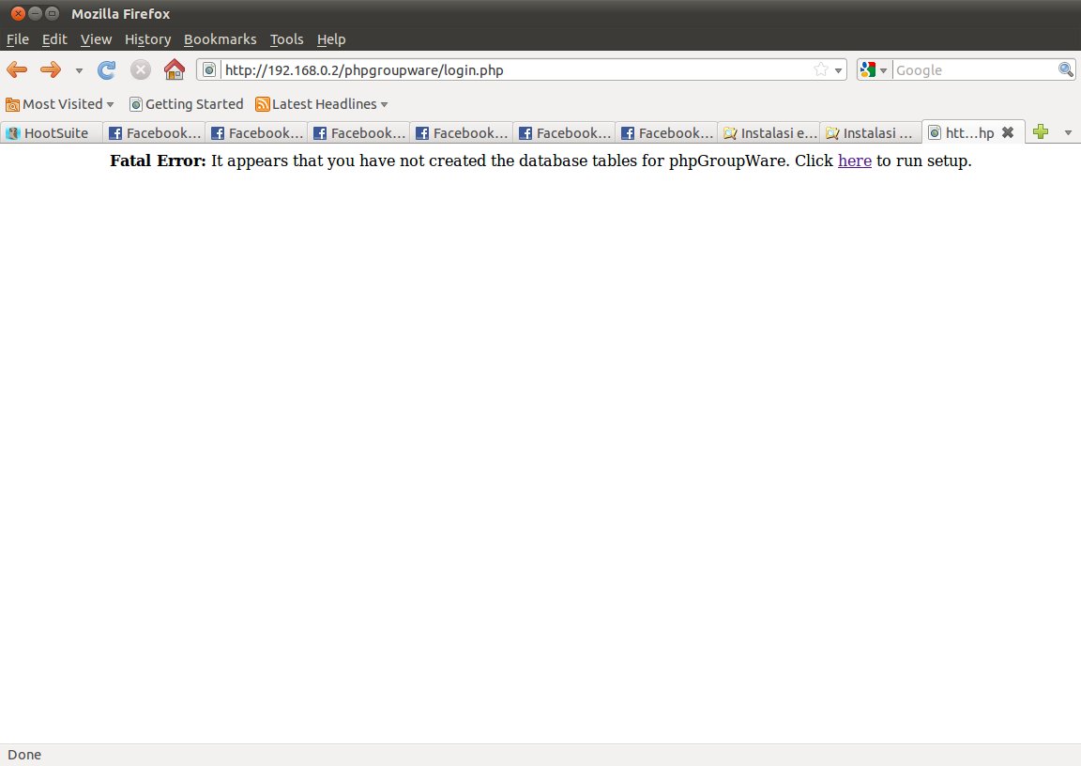The width and height of the screenshot is (1081, 766).
Task: Open the Tools menu
Action: coord(287,39)
